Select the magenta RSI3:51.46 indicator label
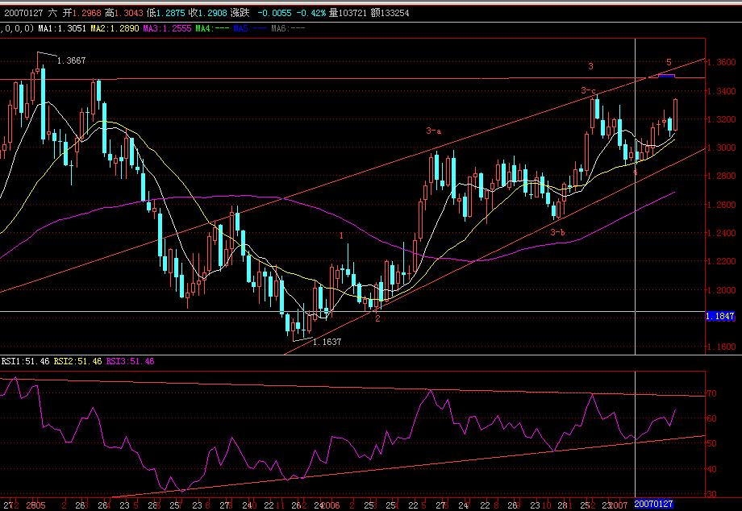 pyautogui.click(x=130, y=362)
